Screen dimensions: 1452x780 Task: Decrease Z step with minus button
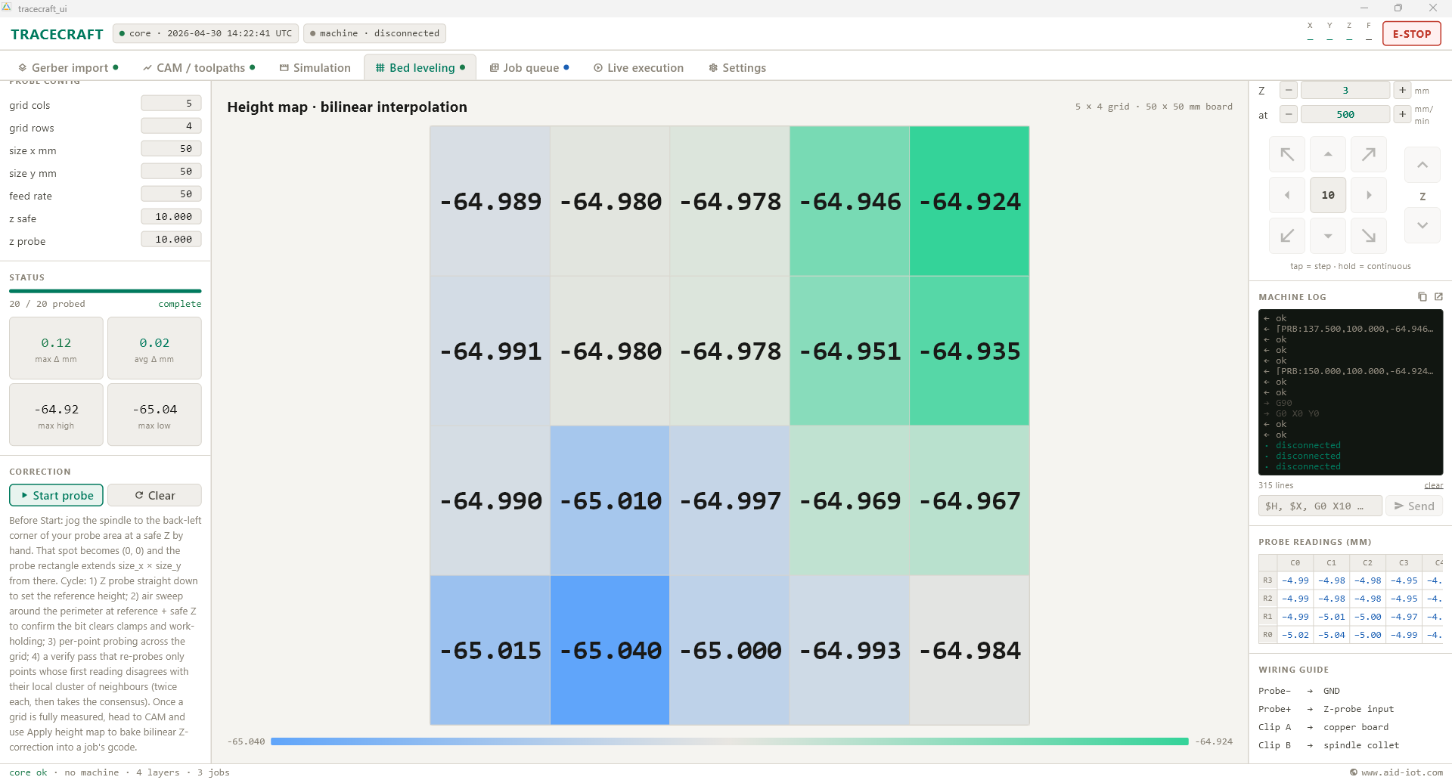1289,91
